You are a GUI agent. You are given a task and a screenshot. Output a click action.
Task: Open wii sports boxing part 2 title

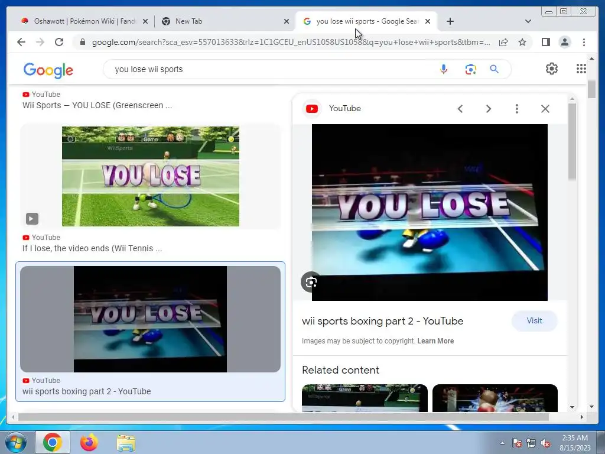(x=382, y=321)
